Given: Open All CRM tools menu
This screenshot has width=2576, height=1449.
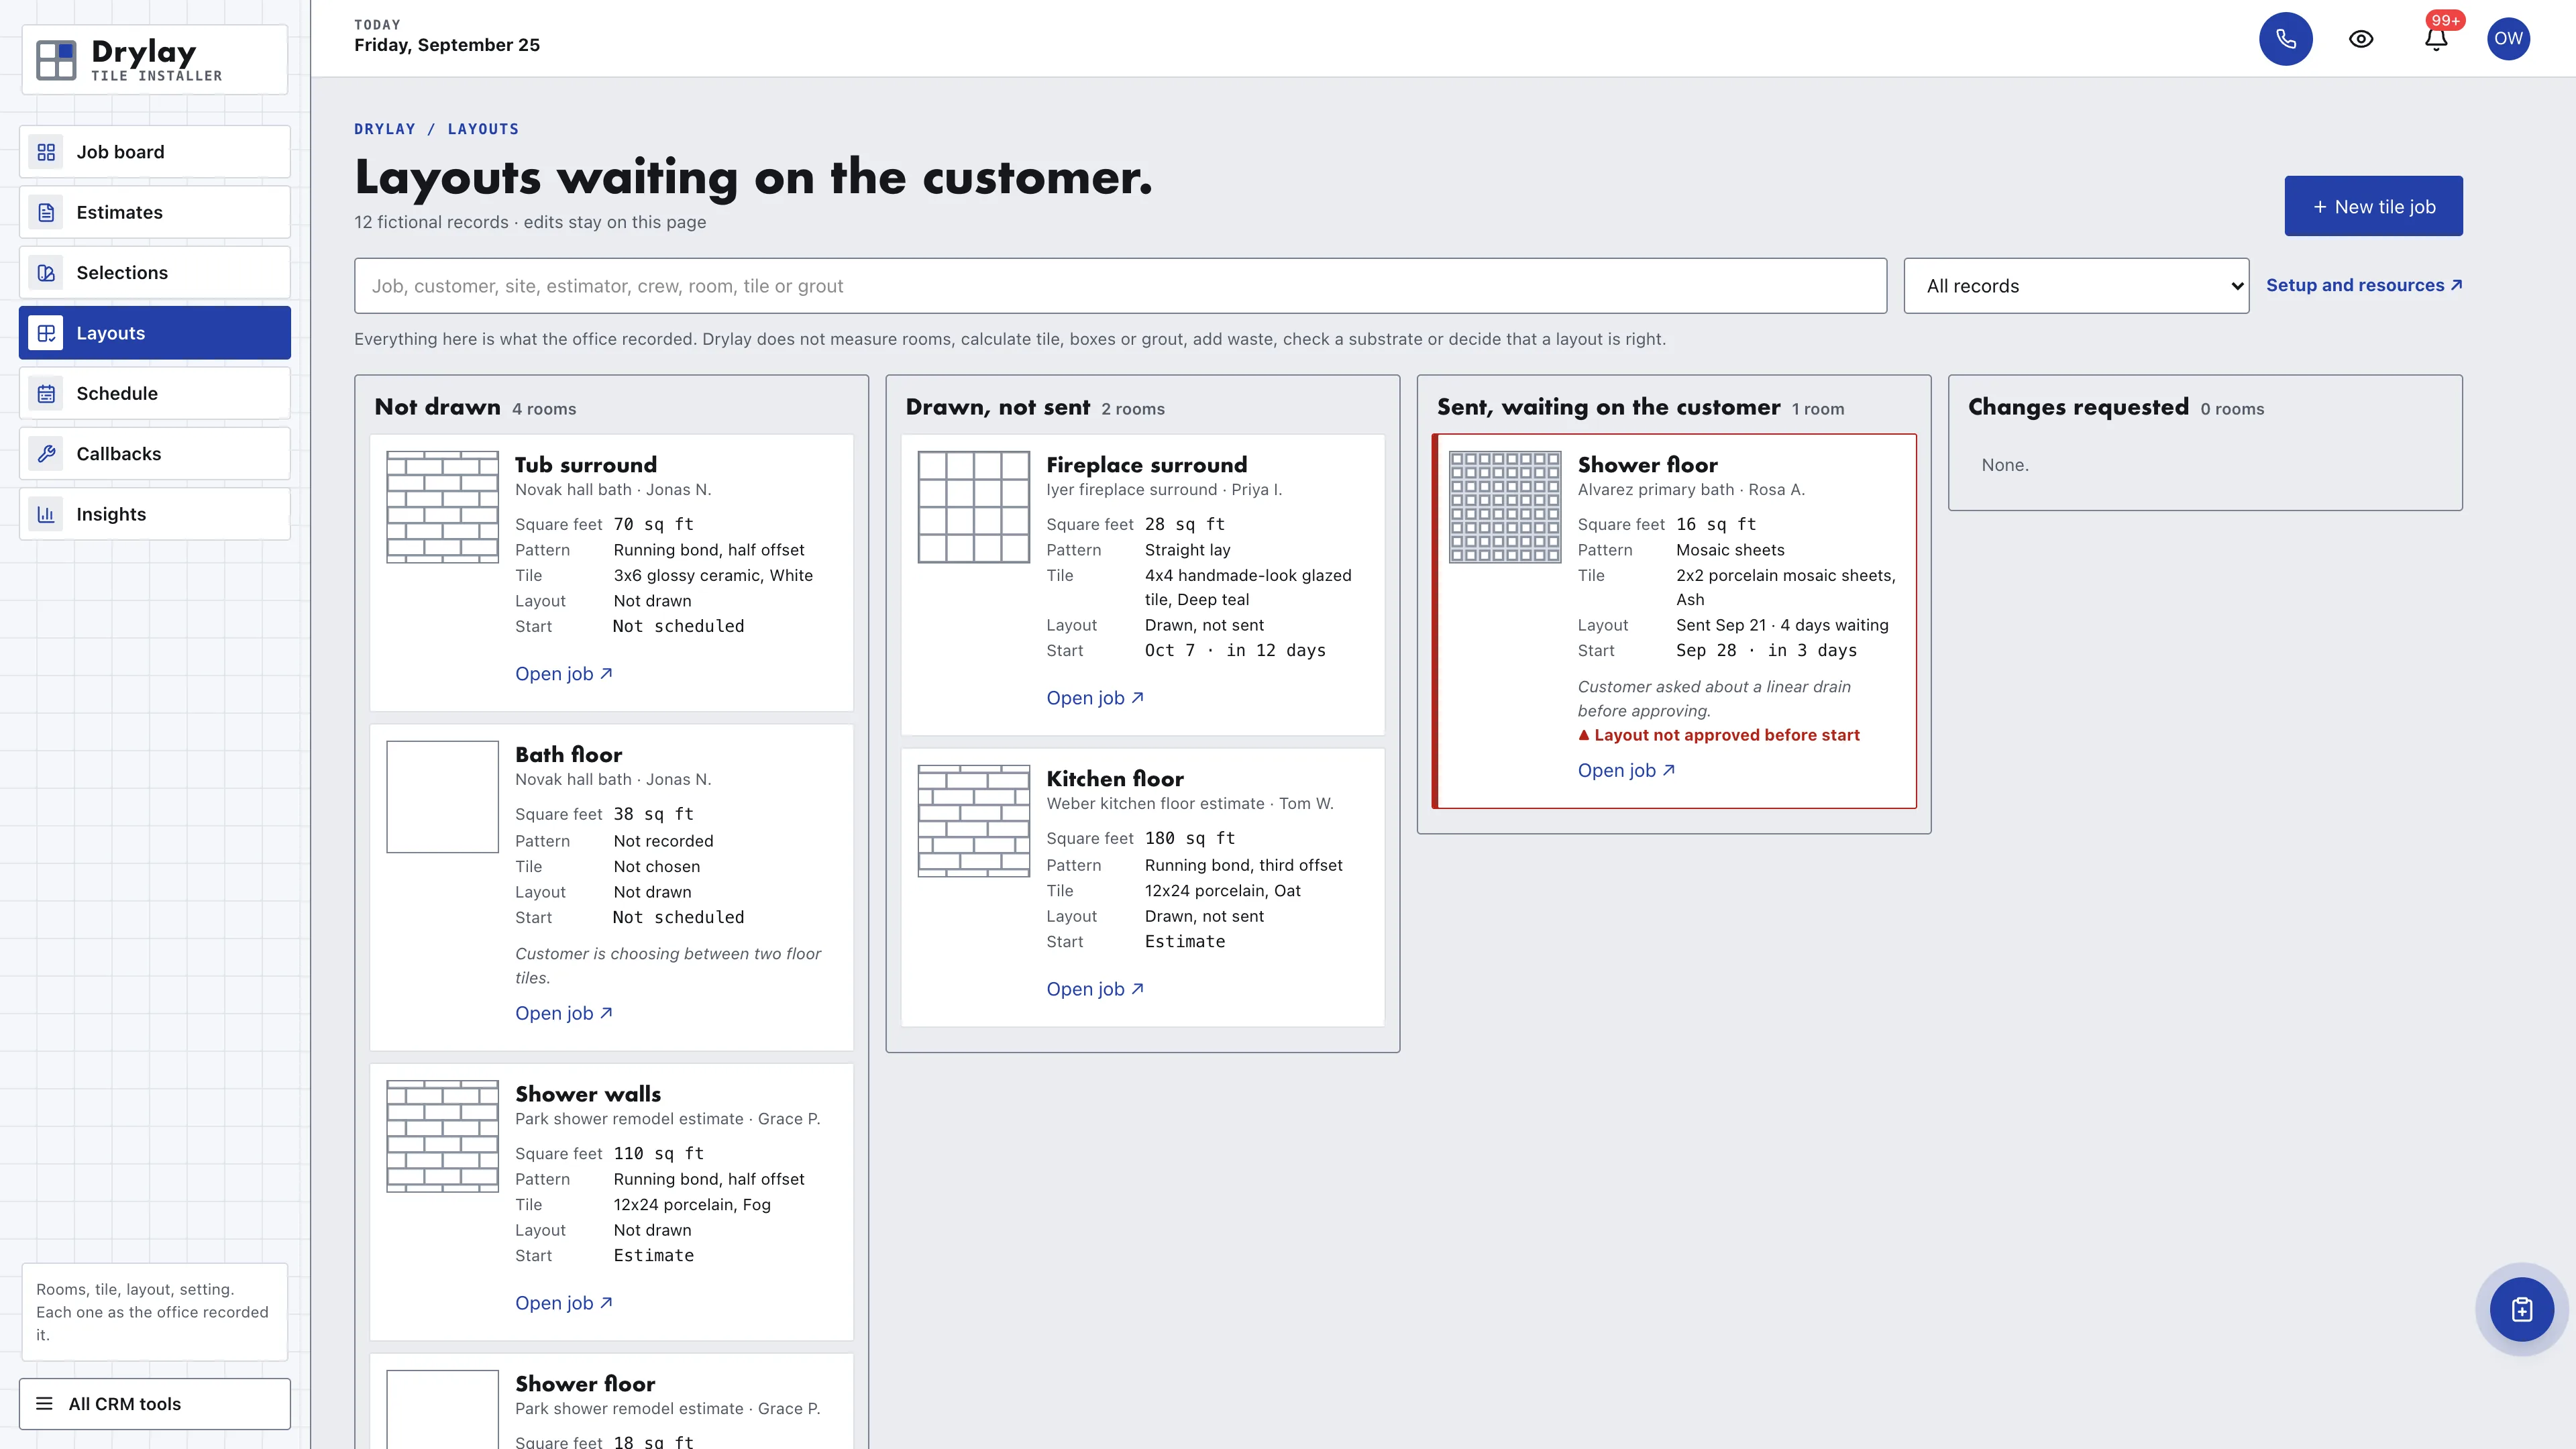Looking at the screenshot, I should [x=155, y=1404].
